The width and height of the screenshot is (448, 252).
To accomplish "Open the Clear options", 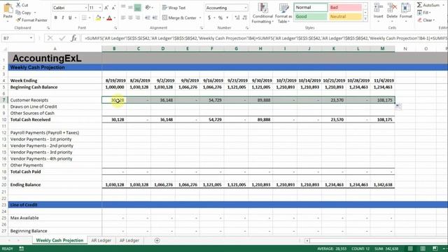I will tap(426, 20).
